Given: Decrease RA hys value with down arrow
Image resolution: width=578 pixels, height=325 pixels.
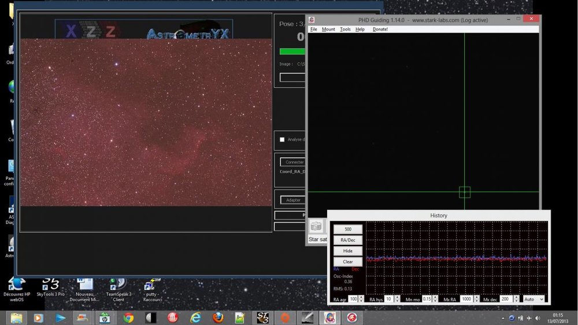Looking at the screenshot, I should 397,301.
